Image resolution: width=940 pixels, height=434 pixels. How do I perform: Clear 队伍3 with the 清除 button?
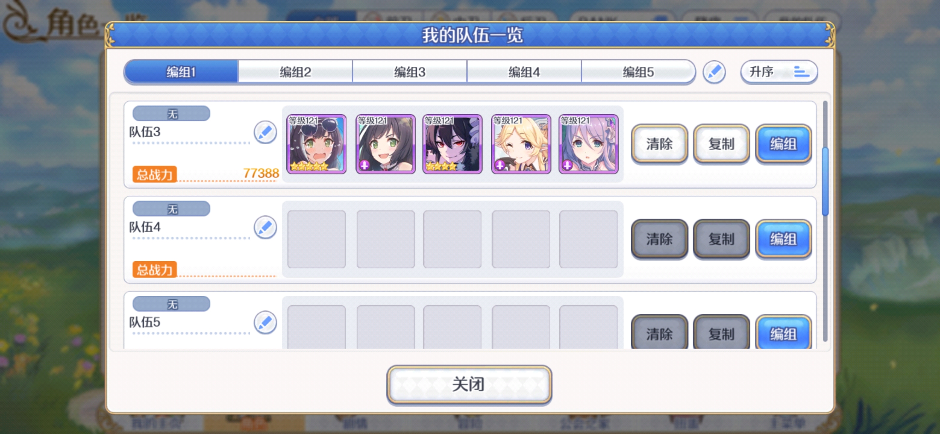pos(659,144)
